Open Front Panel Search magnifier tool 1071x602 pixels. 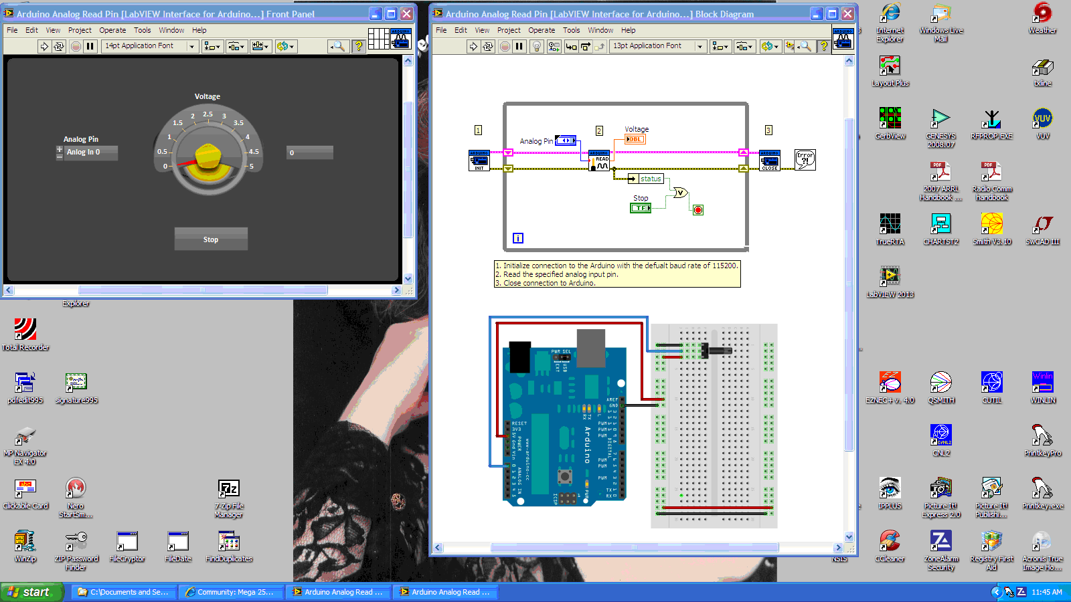click(x=339, y=46)
